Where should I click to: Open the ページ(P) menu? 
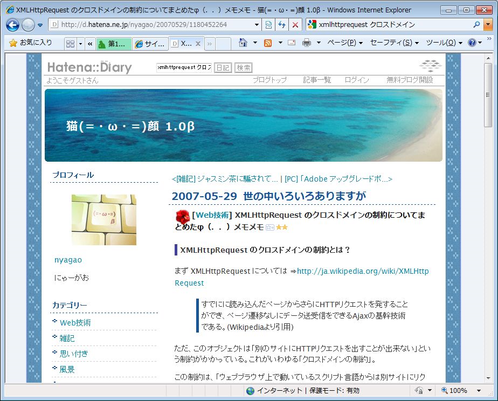344,43
